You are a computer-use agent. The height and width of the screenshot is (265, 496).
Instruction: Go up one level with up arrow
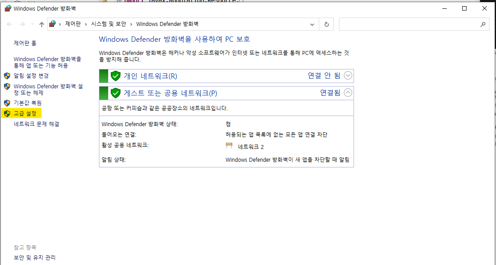[x=41, y=24]
